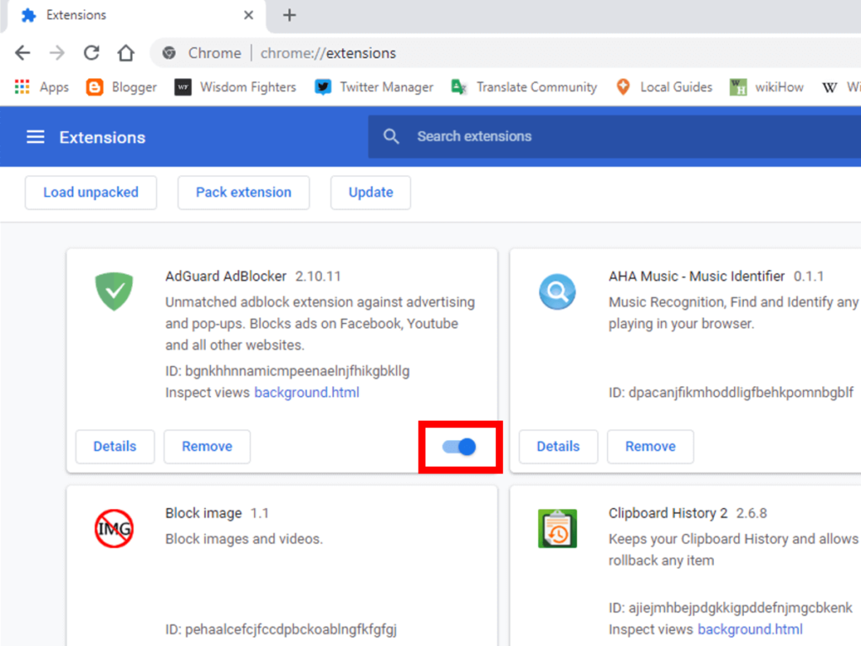This screenshot has width=861, height=646.
Task: Open the background.html link for AdGuard
Action: (x=306, y=392)
